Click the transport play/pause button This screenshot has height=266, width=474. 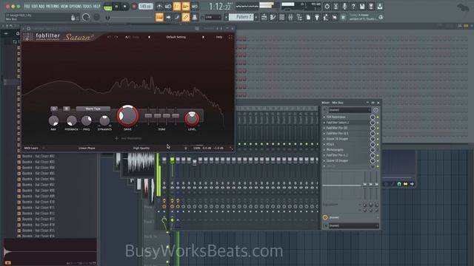tap(116, 7)
